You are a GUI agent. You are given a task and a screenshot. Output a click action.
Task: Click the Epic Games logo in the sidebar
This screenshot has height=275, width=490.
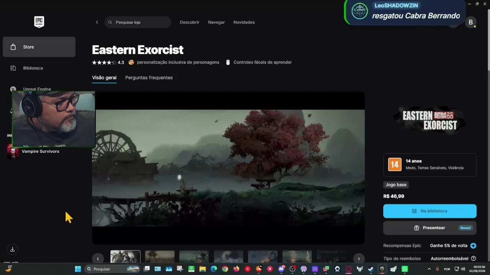(39, 22)
